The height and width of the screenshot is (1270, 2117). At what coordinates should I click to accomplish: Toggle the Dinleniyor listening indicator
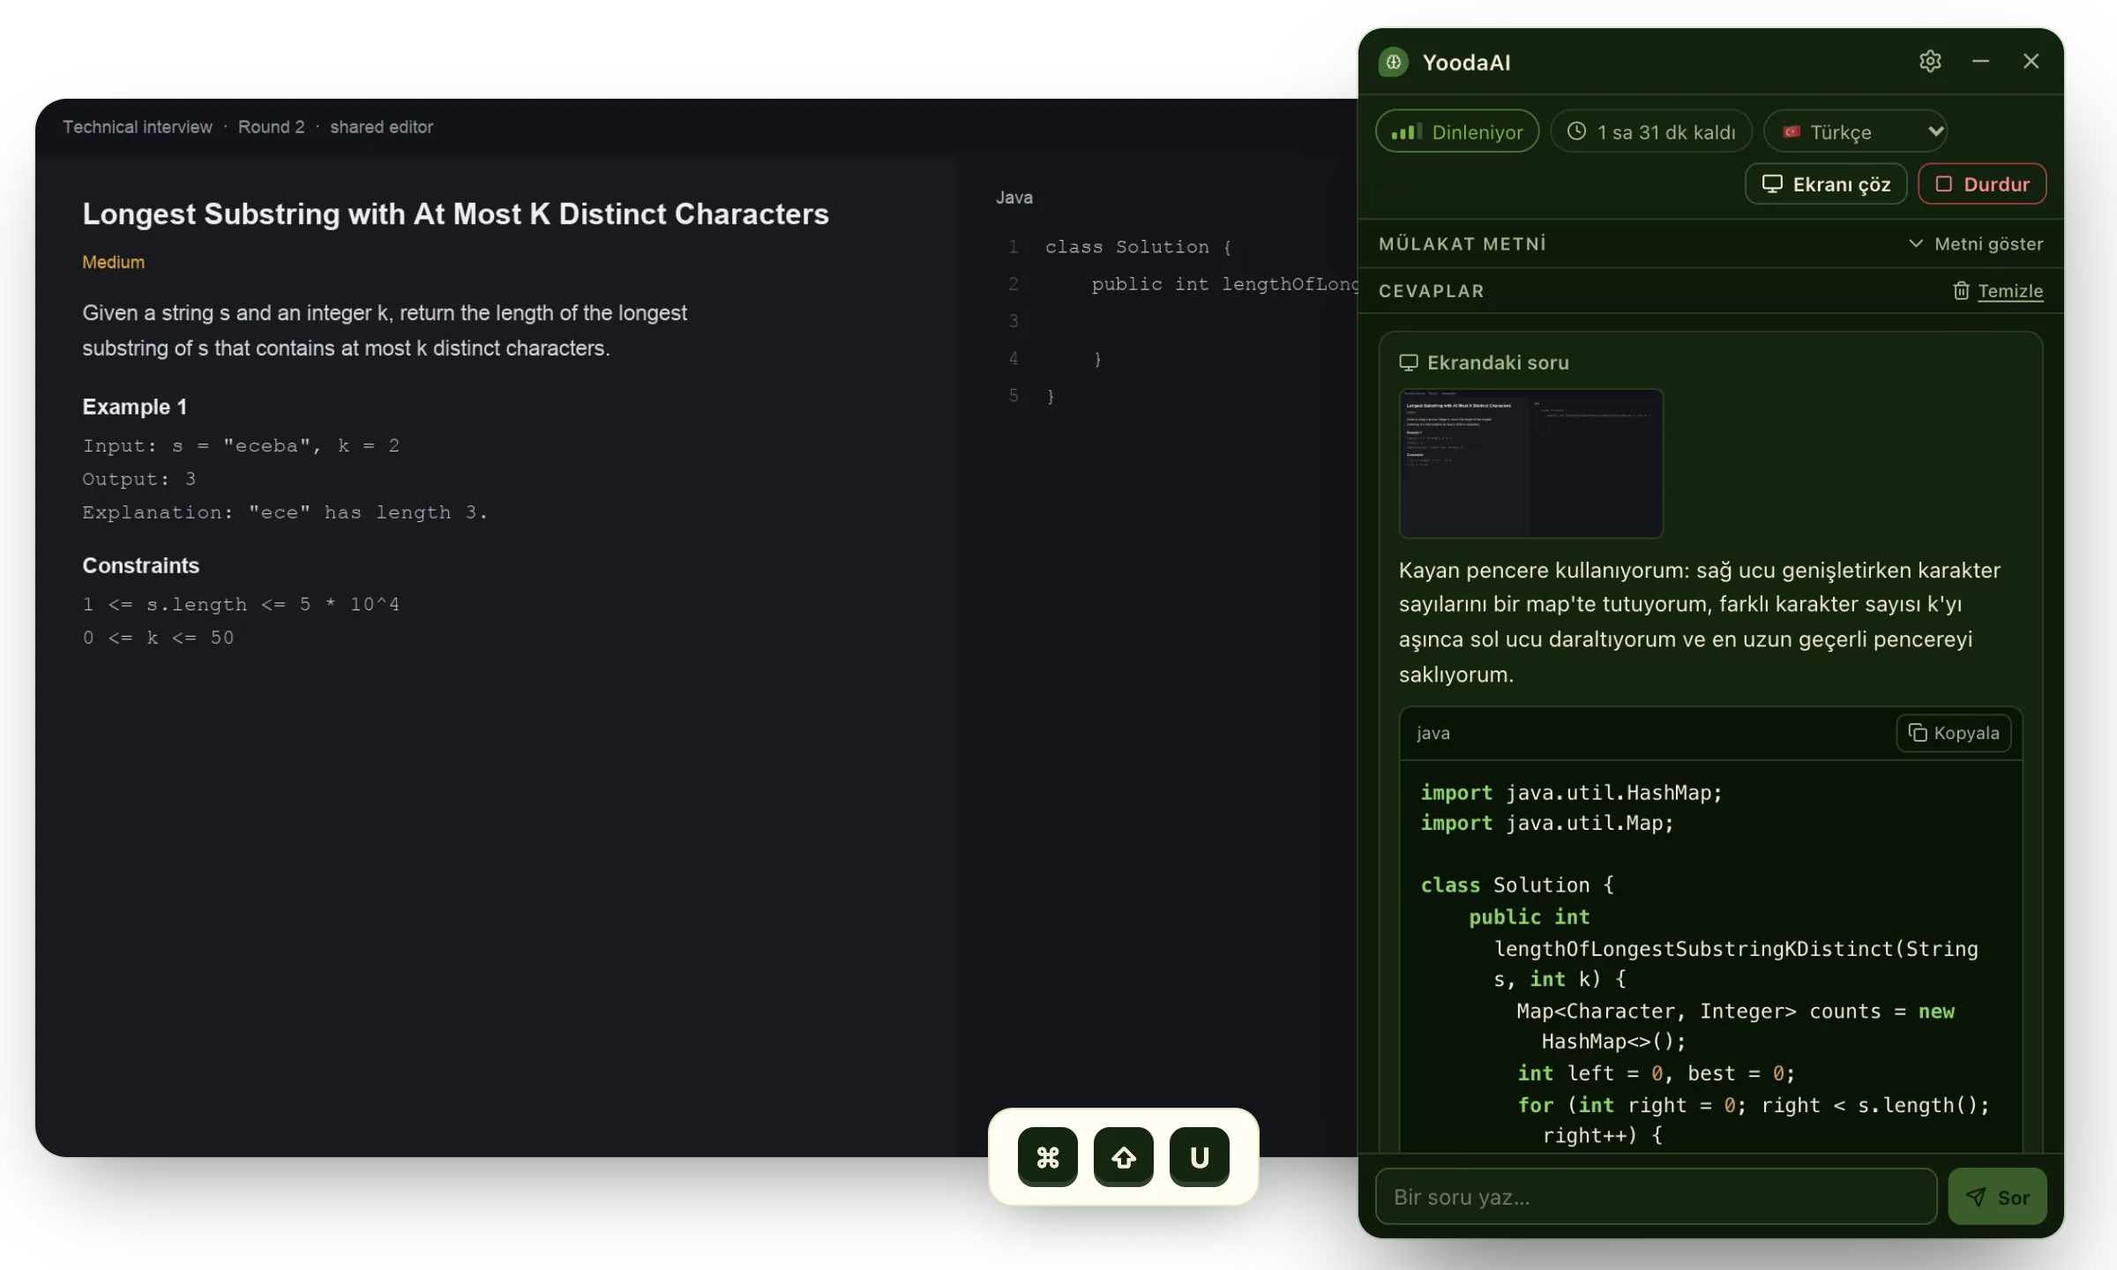coord(1457,131)
